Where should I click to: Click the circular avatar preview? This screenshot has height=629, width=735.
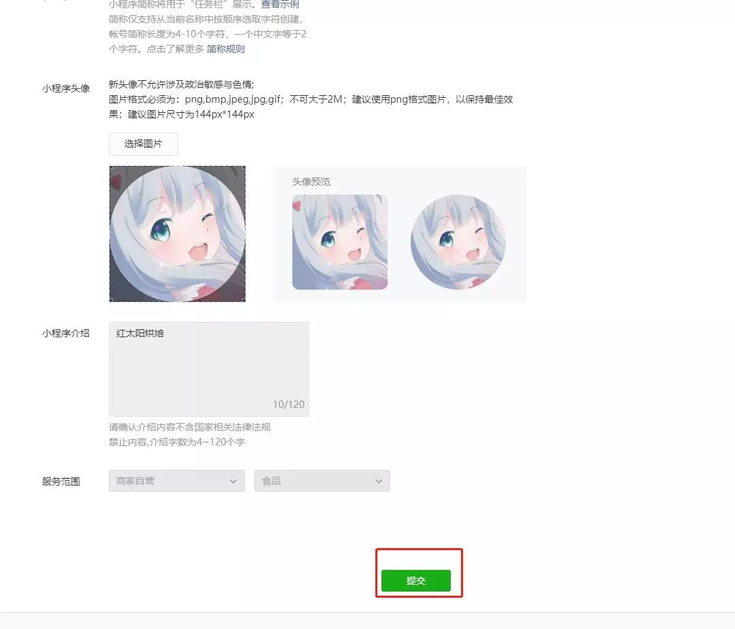pos(458,242)
